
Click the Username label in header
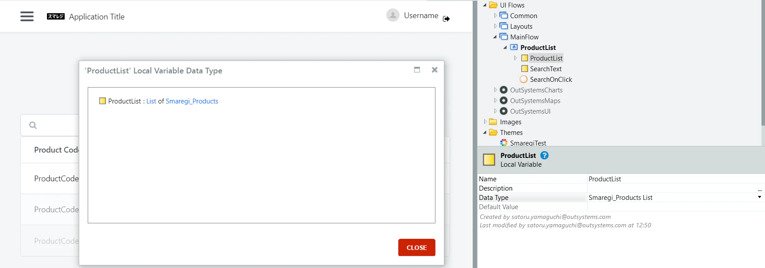tap(421, 15)
